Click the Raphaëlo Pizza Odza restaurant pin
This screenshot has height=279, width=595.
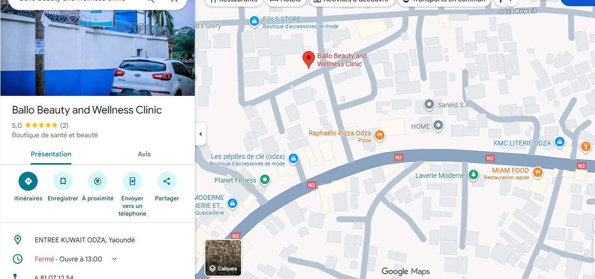(x=380, y=135)
